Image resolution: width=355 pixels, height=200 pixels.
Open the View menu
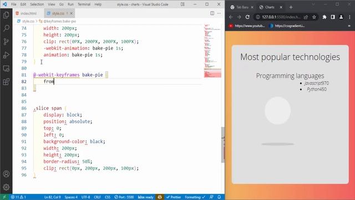[x=52, y=4]
